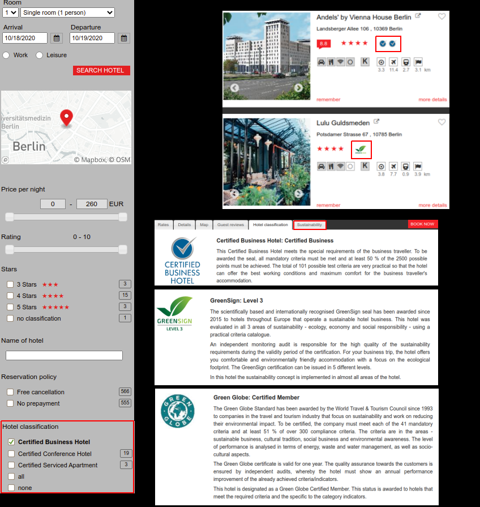This screenshot has width=480, height=507.
Task: Select the Leisure radio button
Action: [x=39, y=56]
